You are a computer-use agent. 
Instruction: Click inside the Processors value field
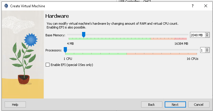(203, 50)
